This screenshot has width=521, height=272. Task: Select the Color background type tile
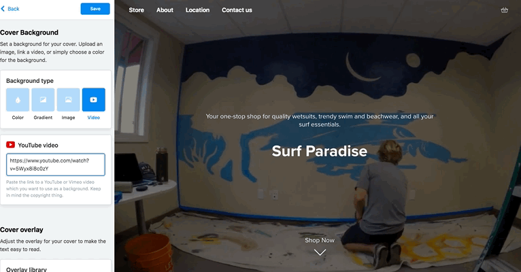(x=18, y=100)
